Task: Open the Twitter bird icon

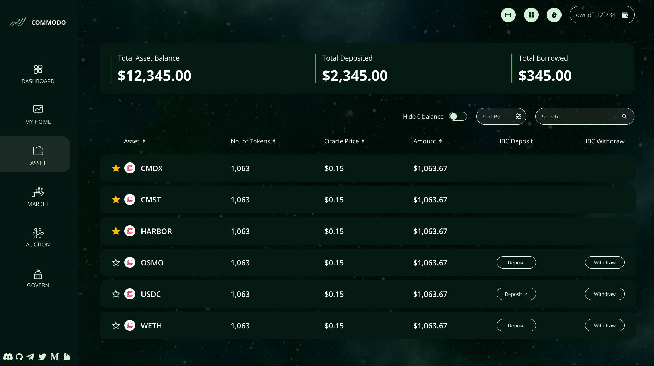Action: (x=42, y=357)
